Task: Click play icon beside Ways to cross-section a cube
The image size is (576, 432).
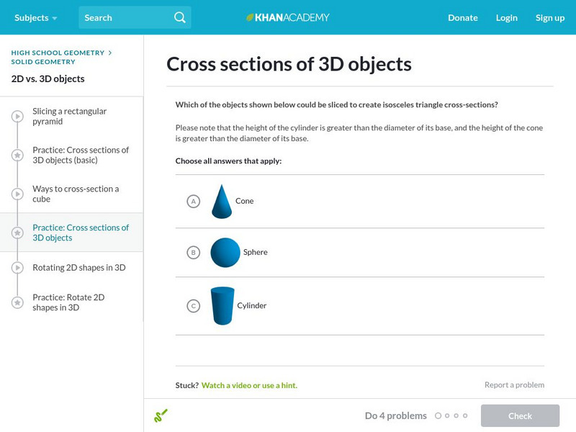Action: tap(17, 194)
